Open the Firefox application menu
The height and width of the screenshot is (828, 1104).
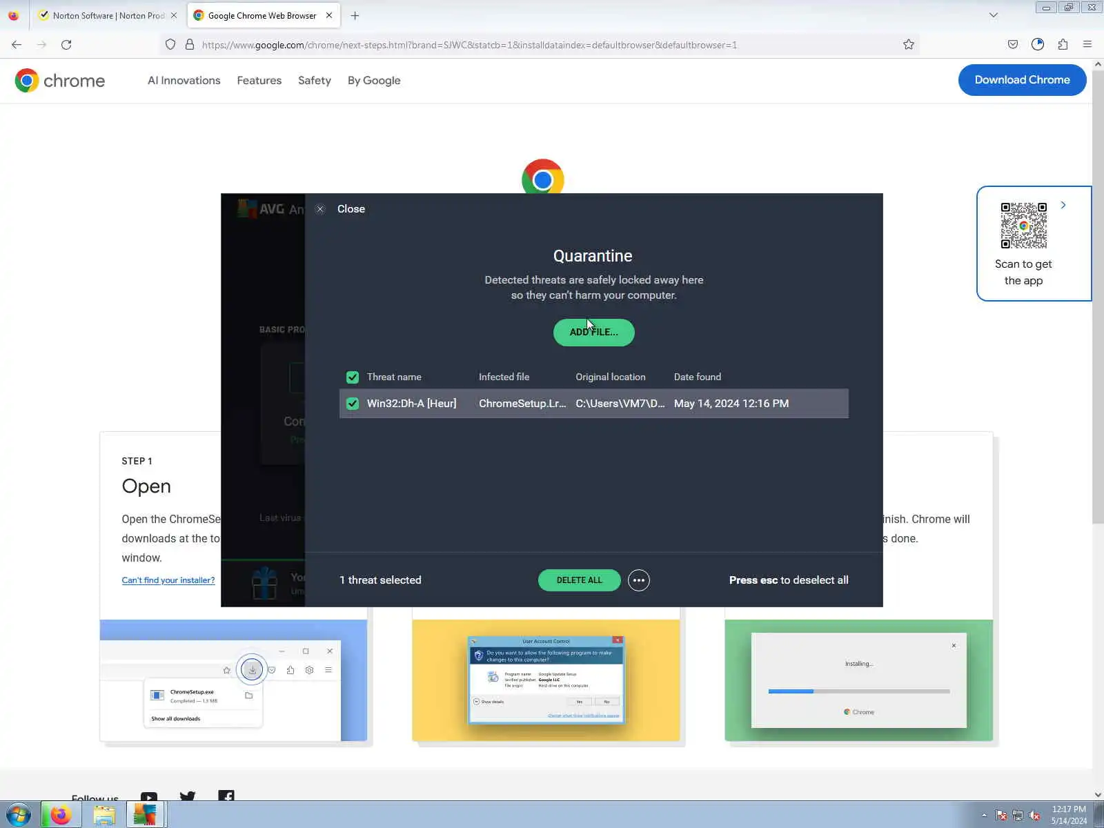point(1087,45)
